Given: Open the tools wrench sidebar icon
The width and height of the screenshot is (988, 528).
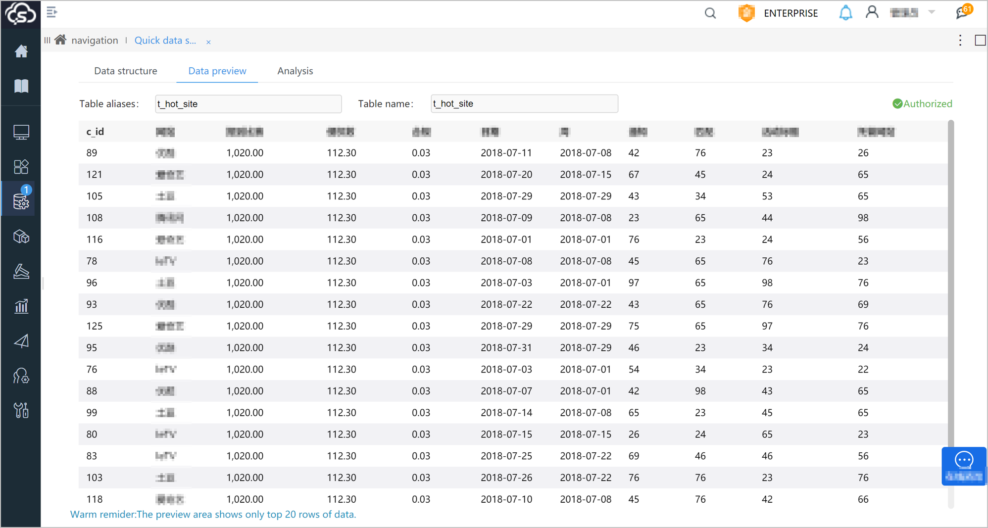Looking at the screenshot, I should point(21,411).
